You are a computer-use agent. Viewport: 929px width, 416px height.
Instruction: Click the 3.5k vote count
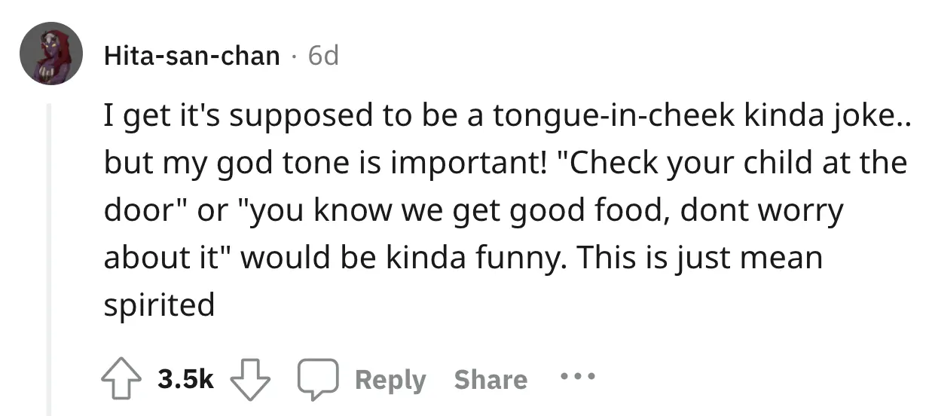[x=186, y=380]
